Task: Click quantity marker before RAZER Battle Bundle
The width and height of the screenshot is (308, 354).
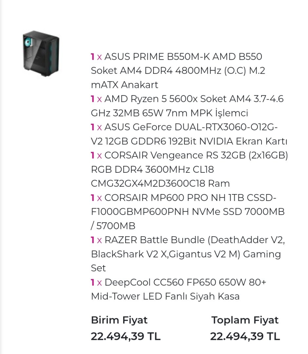Action: pyautogui.click(x=96, y=240)
